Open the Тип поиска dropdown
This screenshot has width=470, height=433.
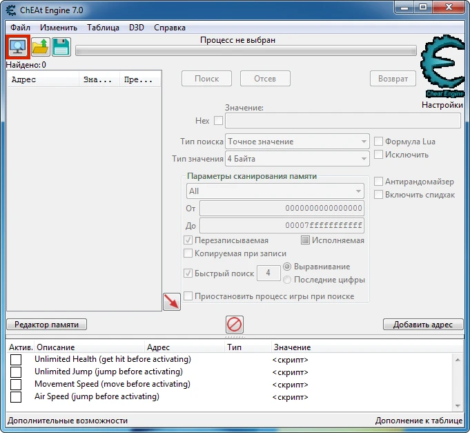pos(297,142)
